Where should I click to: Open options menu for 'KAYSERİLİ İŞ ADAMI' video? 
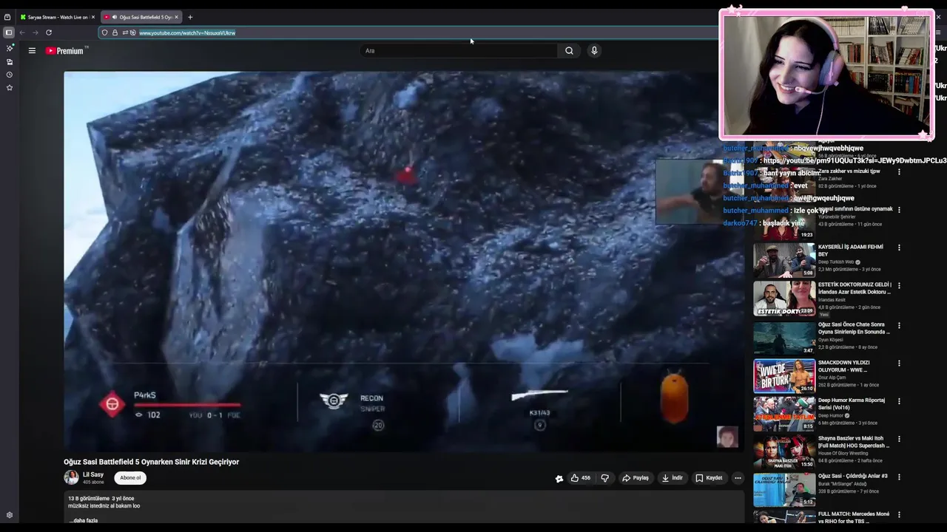(899, 248)
